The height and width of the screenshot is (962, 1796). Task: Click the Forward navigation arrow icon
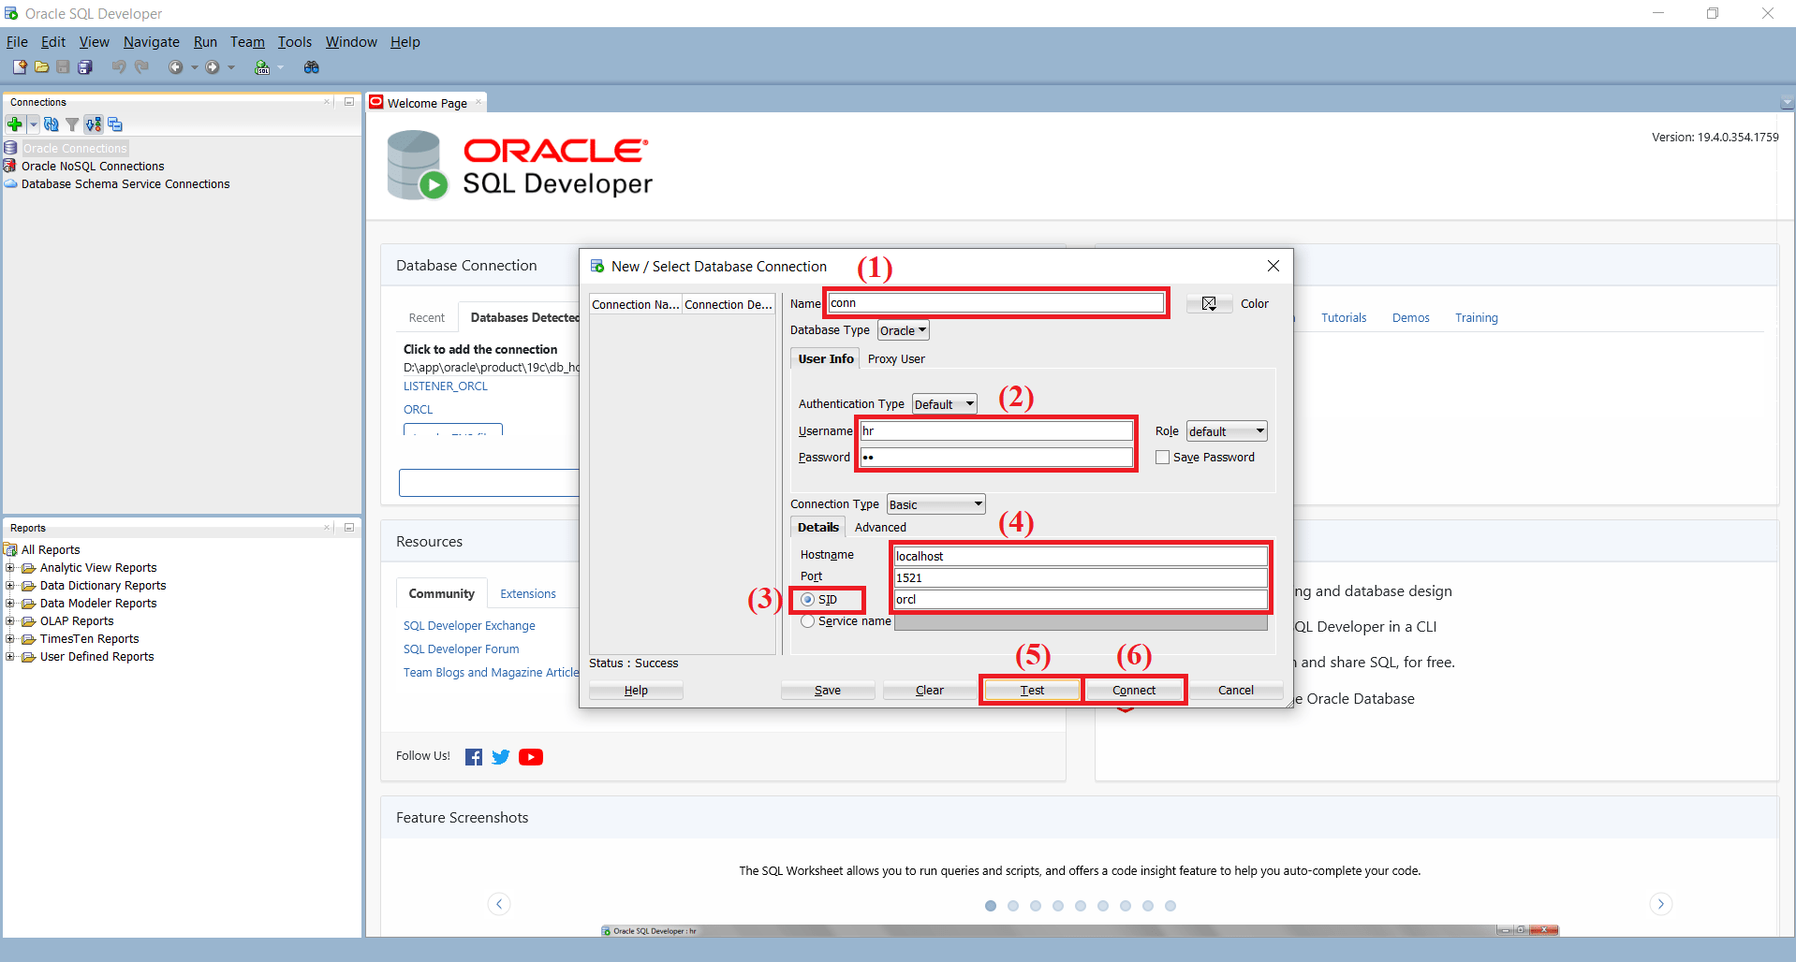(x=213, y=67)
